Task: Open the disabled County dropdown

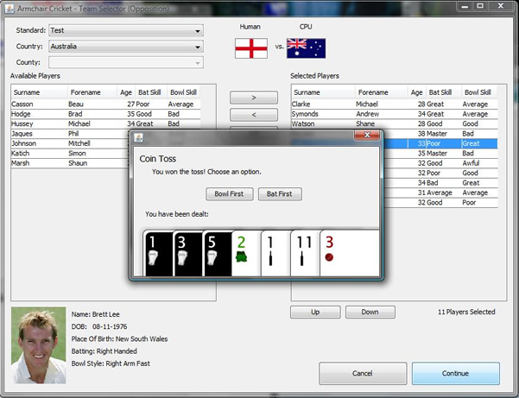Action: pyautogui.click(x=126, y=62)
